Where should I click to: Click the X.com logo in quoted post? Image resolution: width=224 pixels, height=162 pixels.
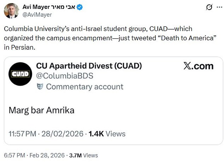[x=199, y=66]
